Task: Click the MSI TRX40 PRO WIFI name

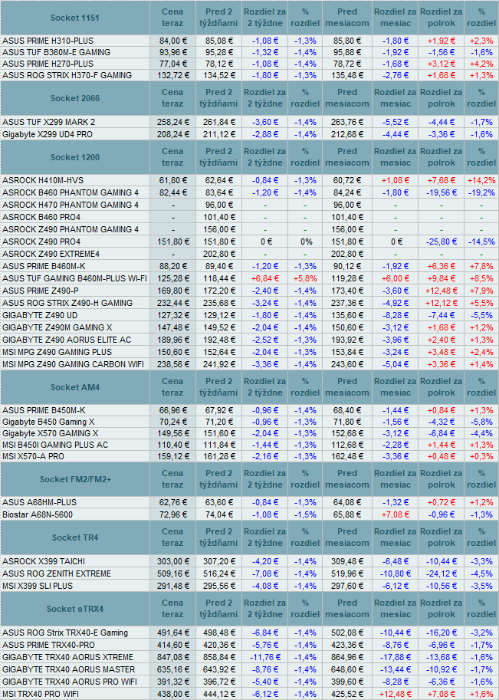Action: pos(42,694)
